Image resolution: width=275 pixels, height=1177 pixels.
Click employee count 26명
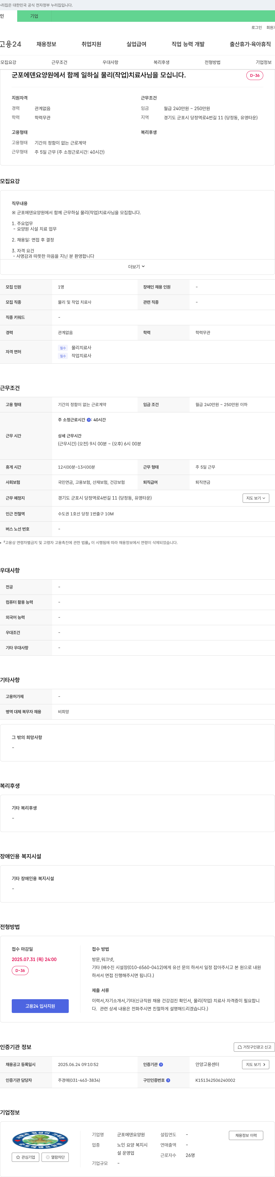click(190, 1155)
